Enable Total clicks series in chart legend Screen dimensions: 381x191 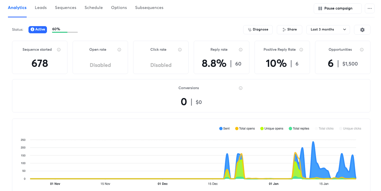(324, 129)
